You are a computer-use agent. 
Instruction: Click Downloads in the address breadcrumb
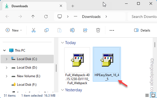click(x=91, y=17)
